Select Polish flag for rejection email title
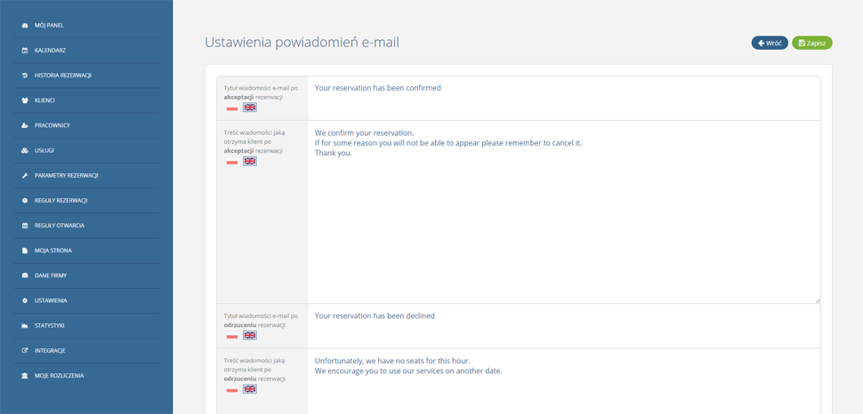863x414 pixels. click(x=232, y=336)
